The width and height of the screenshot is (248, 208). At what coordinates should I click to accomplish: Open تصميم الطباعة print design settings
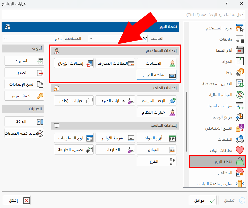(x=74, y=149)
